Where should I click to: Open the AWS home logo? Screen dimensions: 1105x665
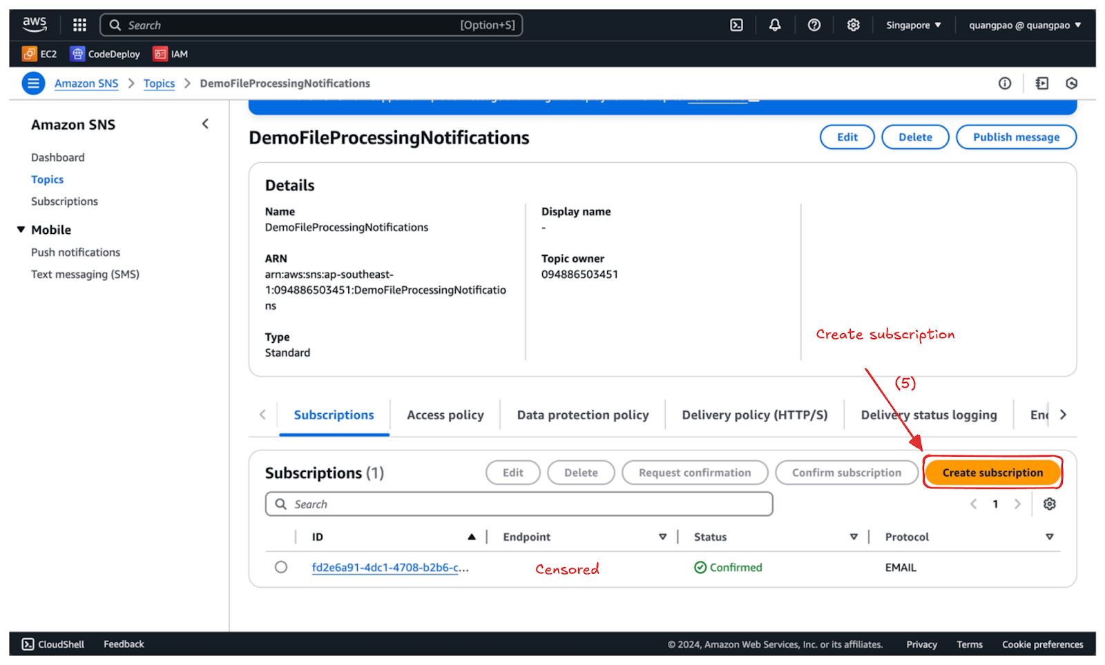tap(35, 25)
